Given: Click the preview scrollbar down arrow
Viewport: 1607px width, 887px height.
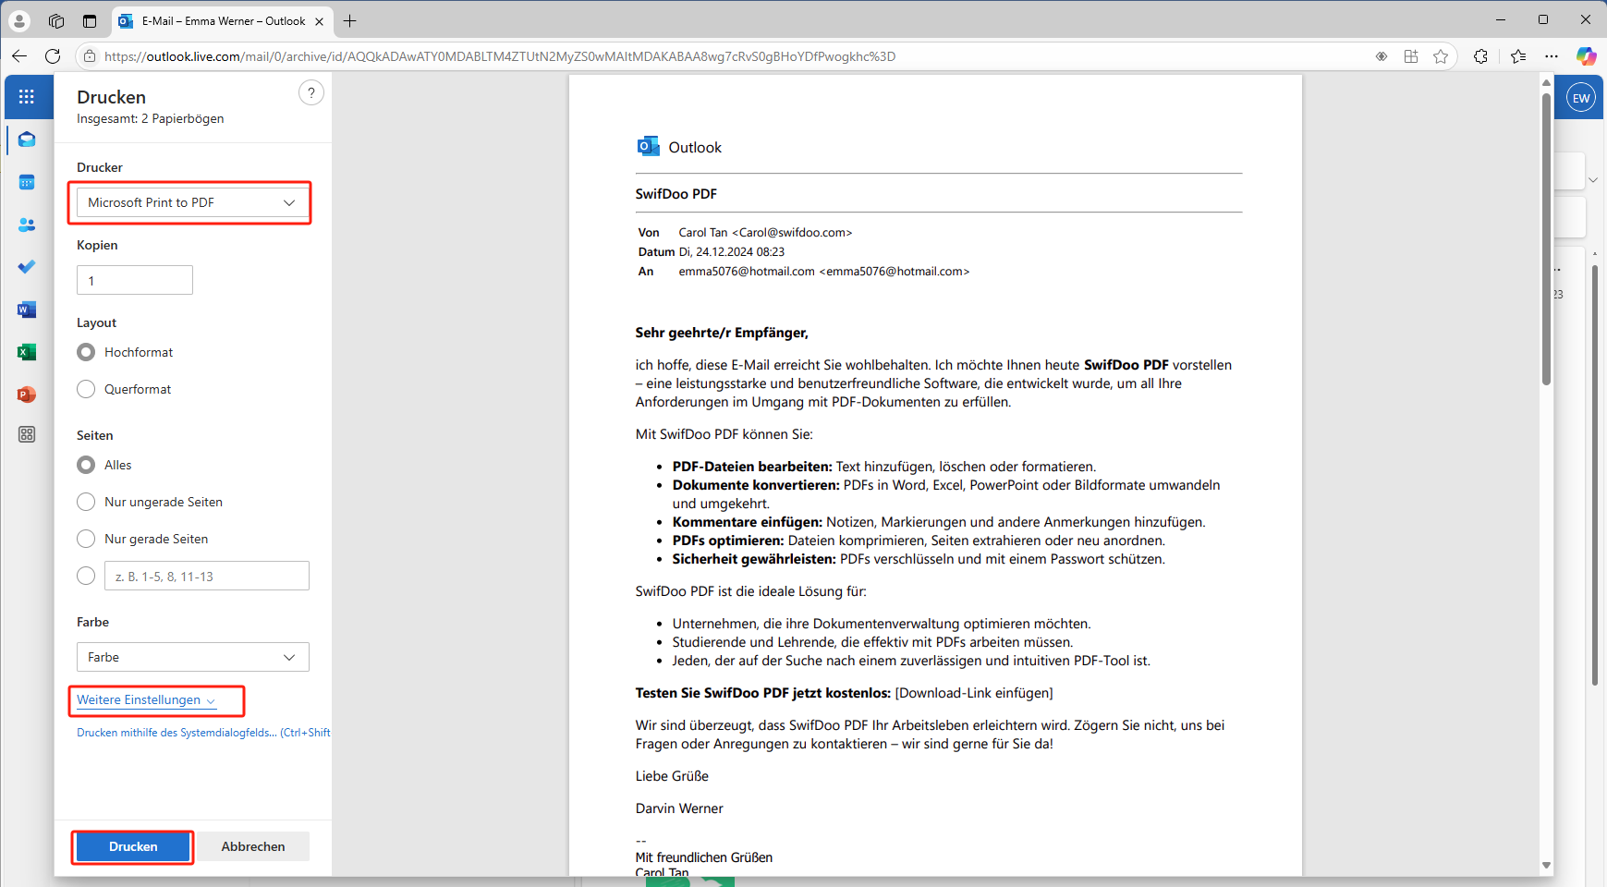Looking at the screenshot, I should 1546,866.
